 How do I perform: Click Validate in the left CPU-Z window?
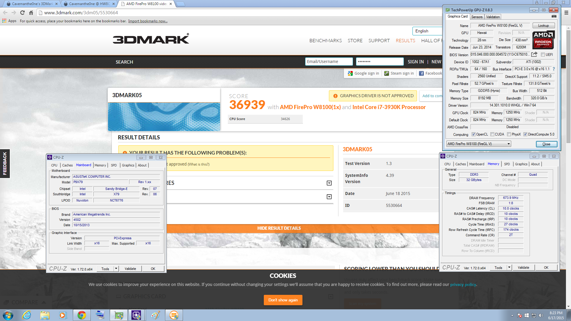click(x=130, y=269)
